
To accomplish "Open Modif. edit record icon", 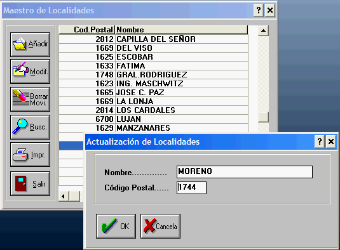I will (30, 72).
